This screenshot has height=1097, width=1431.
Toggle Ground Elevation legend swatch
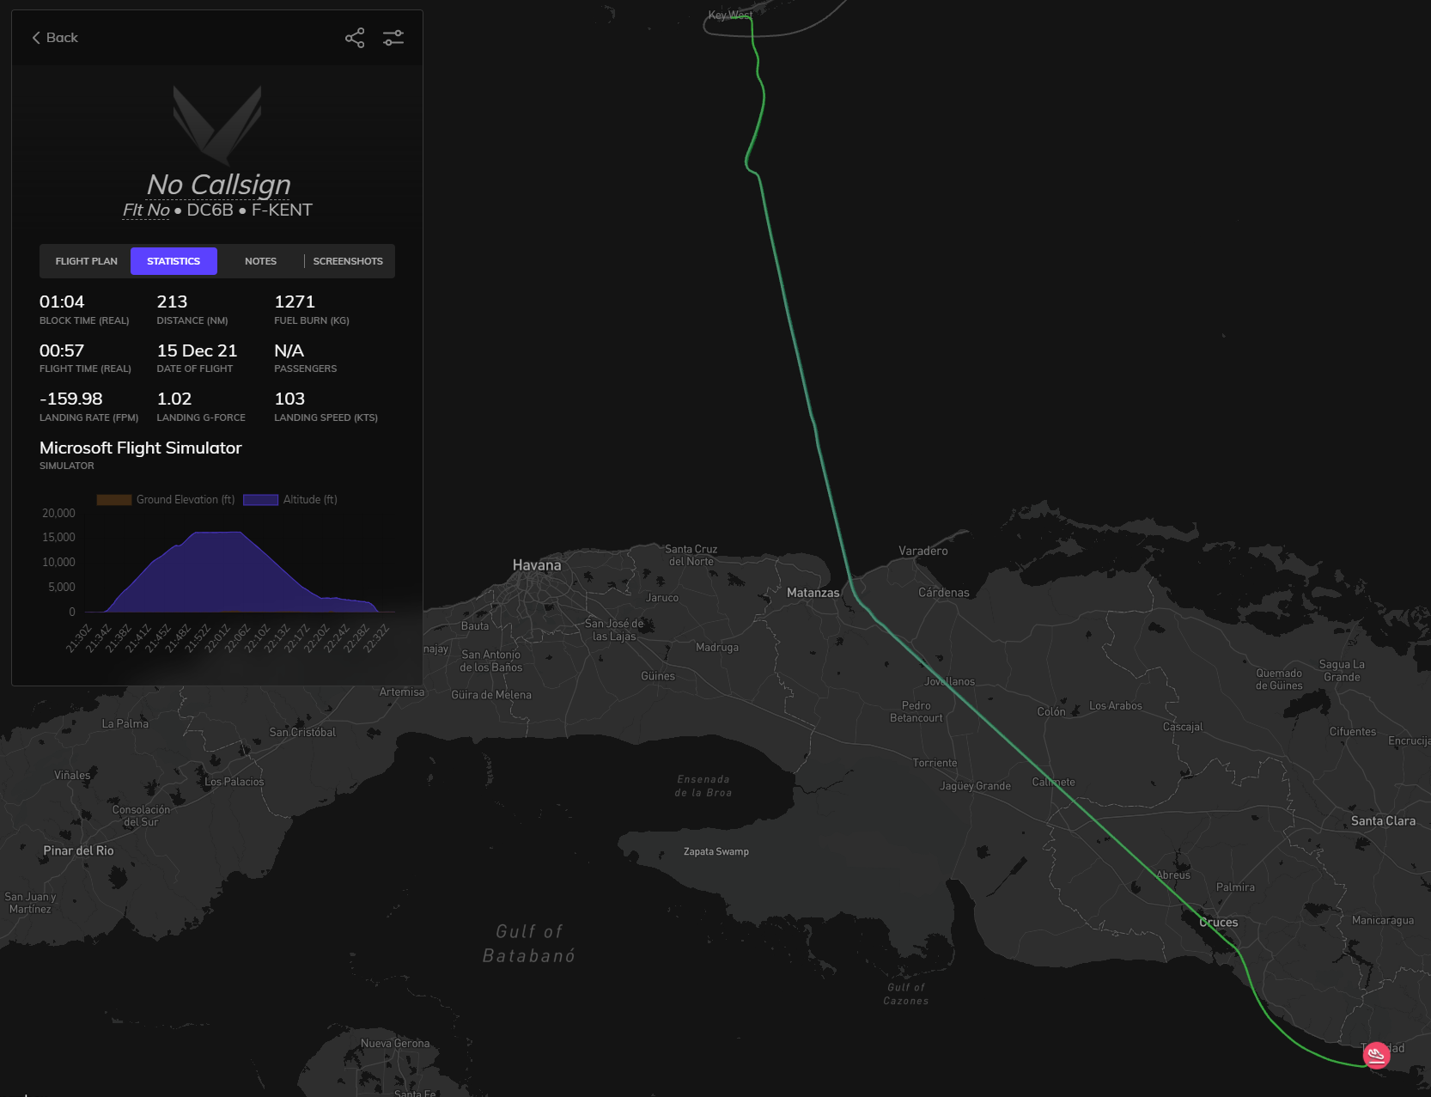[114, 500]
